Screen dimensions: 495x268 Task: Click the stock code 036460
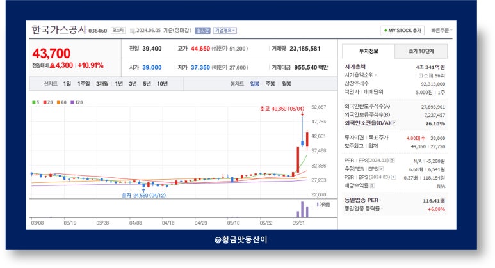(97, 31)
